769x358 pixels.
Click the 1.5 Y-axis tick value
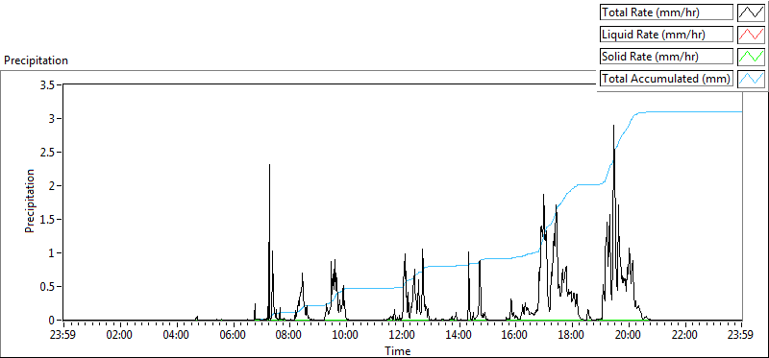[x=46, y=220]
